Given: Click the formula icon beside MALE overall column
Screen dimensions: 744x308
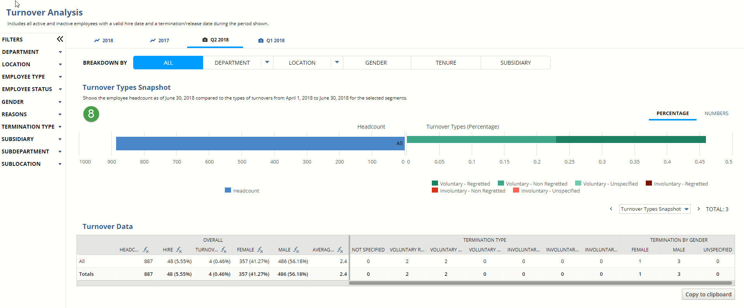Looking at the screenshot, I should click(296, 250).
